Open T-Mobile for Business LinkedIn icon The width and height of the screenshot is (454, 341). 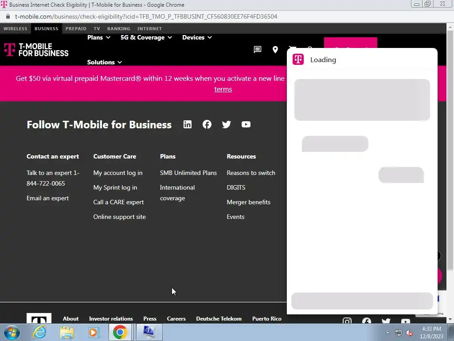[x=188, y=124]
